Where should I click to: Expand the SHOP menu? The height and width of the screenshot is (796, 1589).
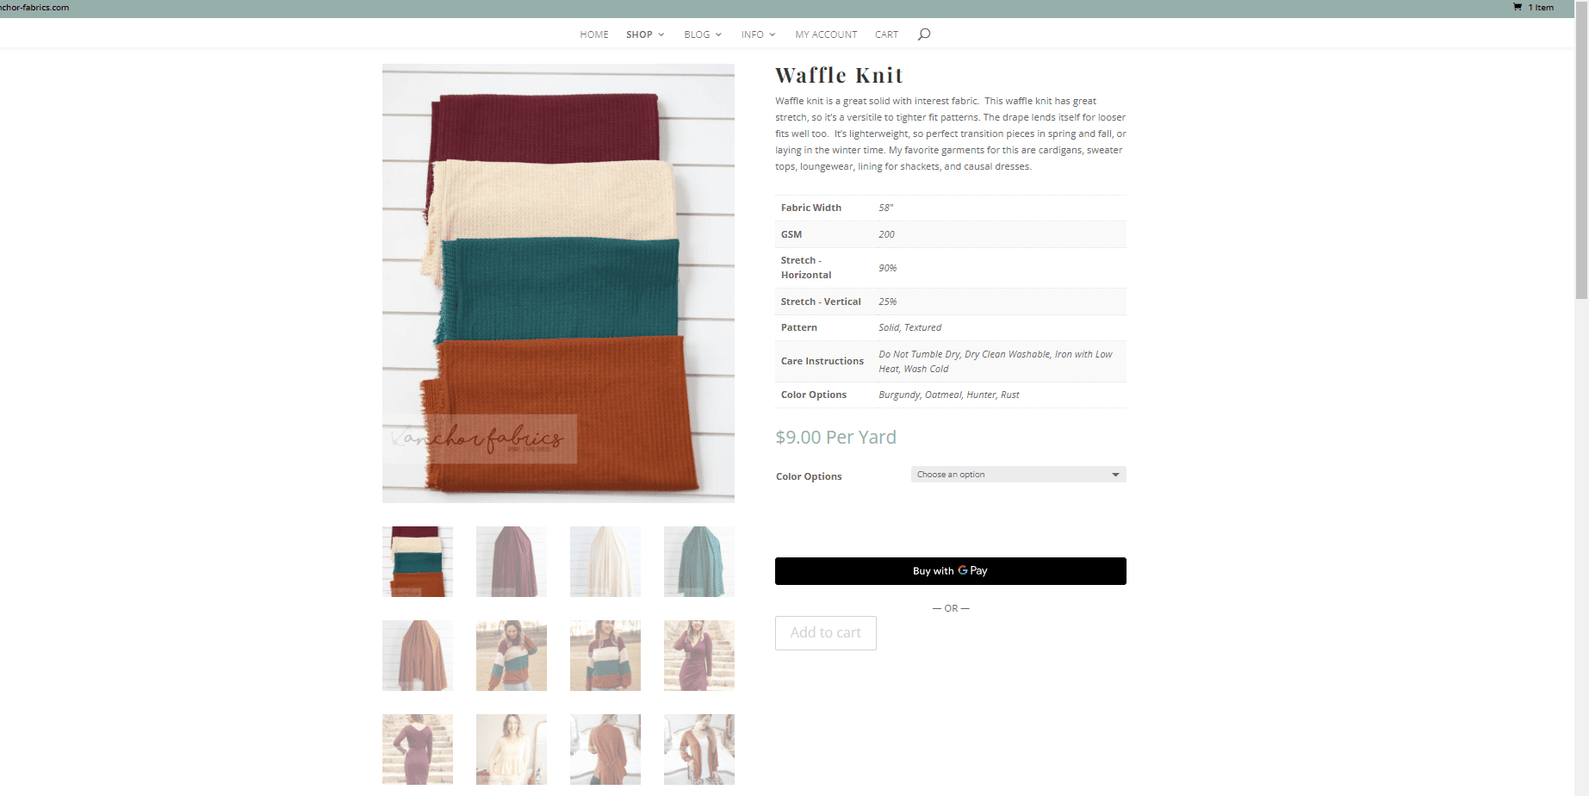tap(644, 34)
